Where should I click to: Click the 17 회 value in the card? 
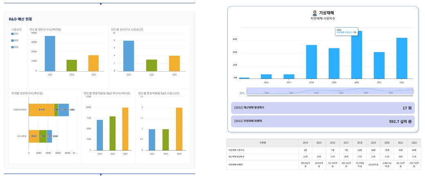tap(407, 108)
